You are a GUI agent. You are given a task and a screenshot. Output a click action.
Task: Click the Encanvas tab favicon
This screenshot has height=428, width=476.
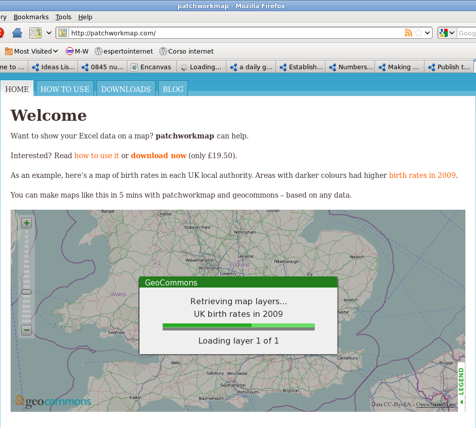[x=134, y=67]
